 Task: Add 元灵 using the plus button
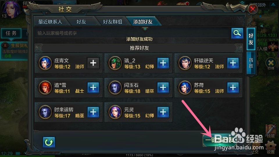coord(163,112)
